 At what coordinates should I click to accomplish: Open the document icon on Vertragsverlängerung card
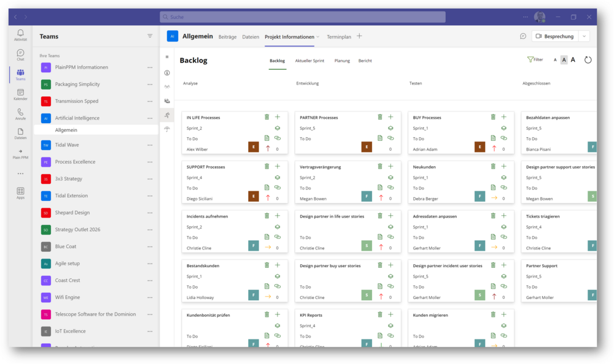[x=380, y=188]
